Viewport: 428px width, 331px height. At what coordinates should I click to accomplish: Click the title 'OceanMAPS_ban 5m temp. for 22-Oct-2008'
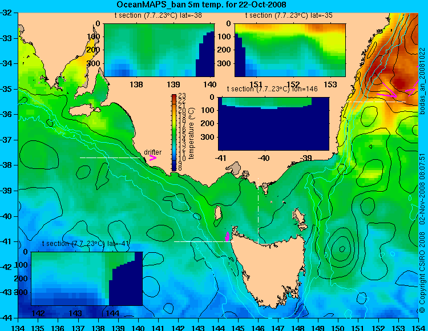(201, 5)
